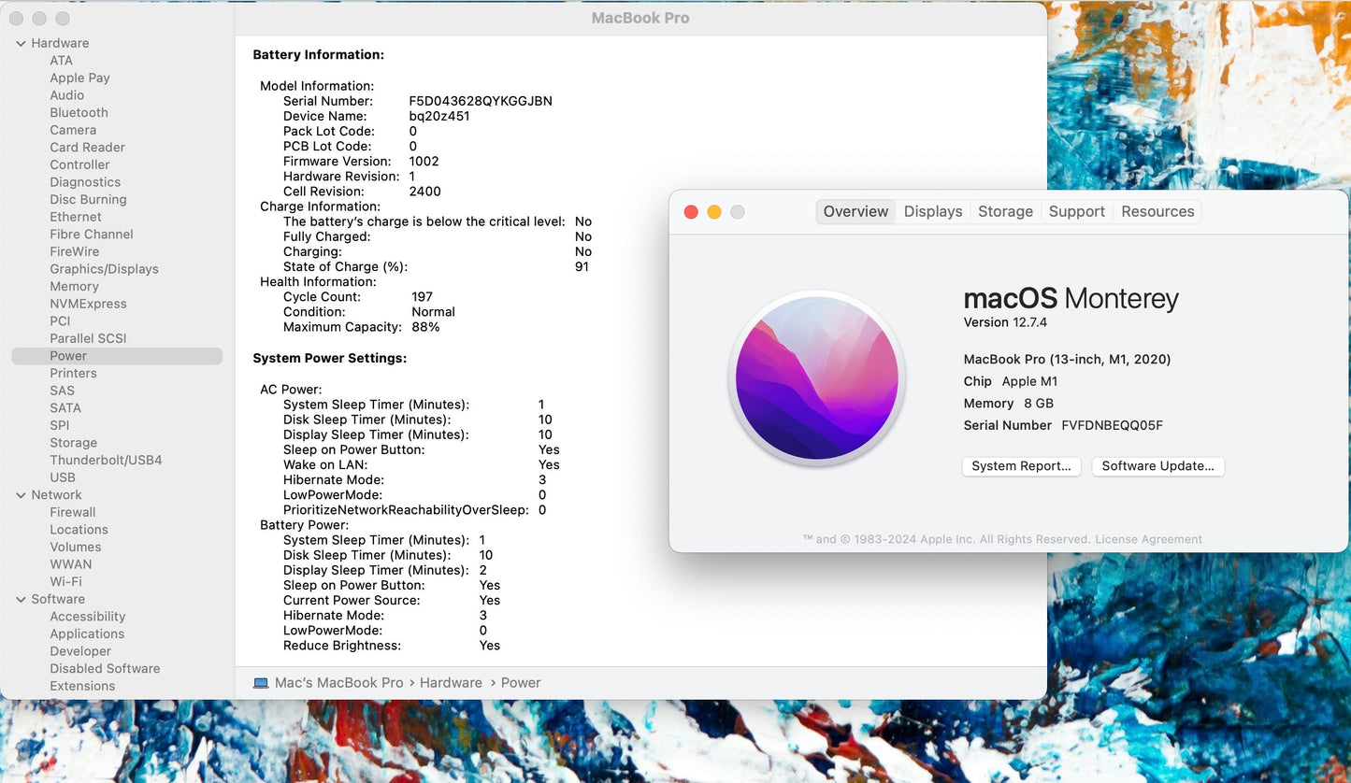Select Graphics/Displays in sidebar
Image resolution: width=1351 pixels, height=783 pixels.
point(104,269)
